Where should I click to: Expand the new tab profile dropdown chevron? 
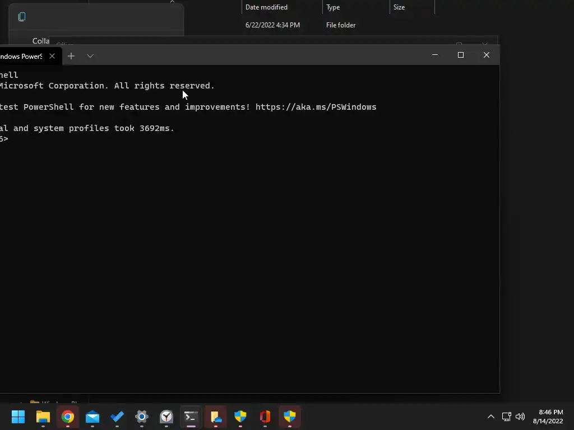click(x=90, y=56)
